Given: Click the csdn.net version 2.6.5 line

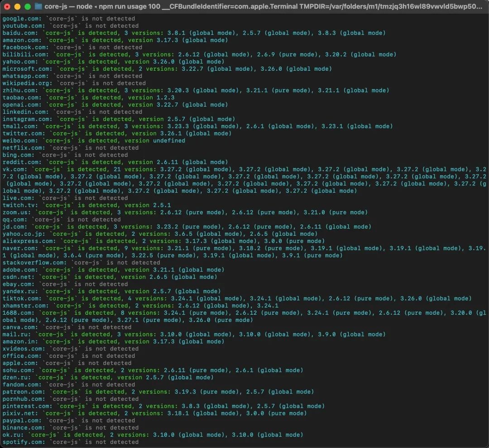Looking at the screenshot, I should click(x=110, y=278).
